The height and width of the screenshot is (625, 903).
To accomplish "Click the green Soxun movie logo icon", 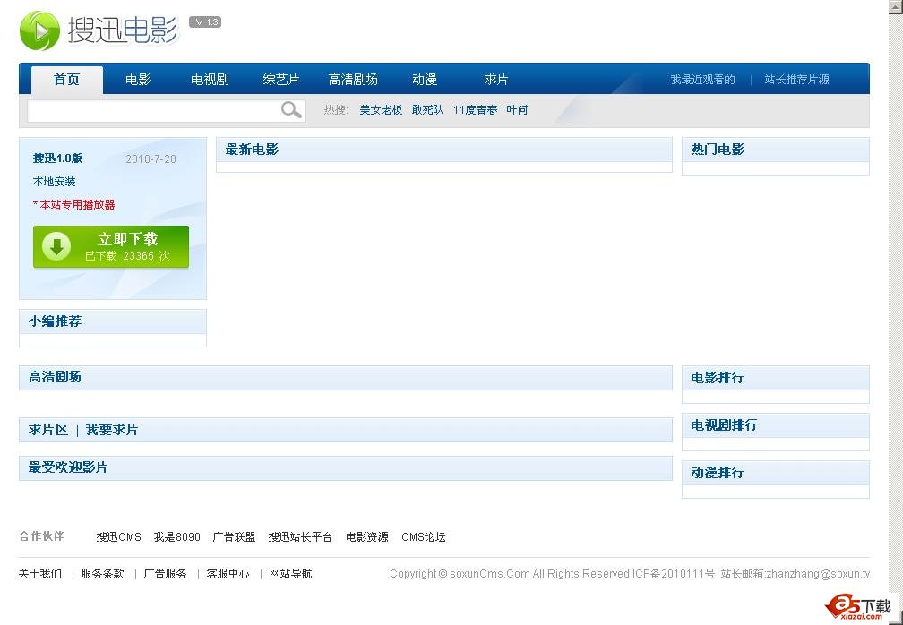I will pos(39,30).
